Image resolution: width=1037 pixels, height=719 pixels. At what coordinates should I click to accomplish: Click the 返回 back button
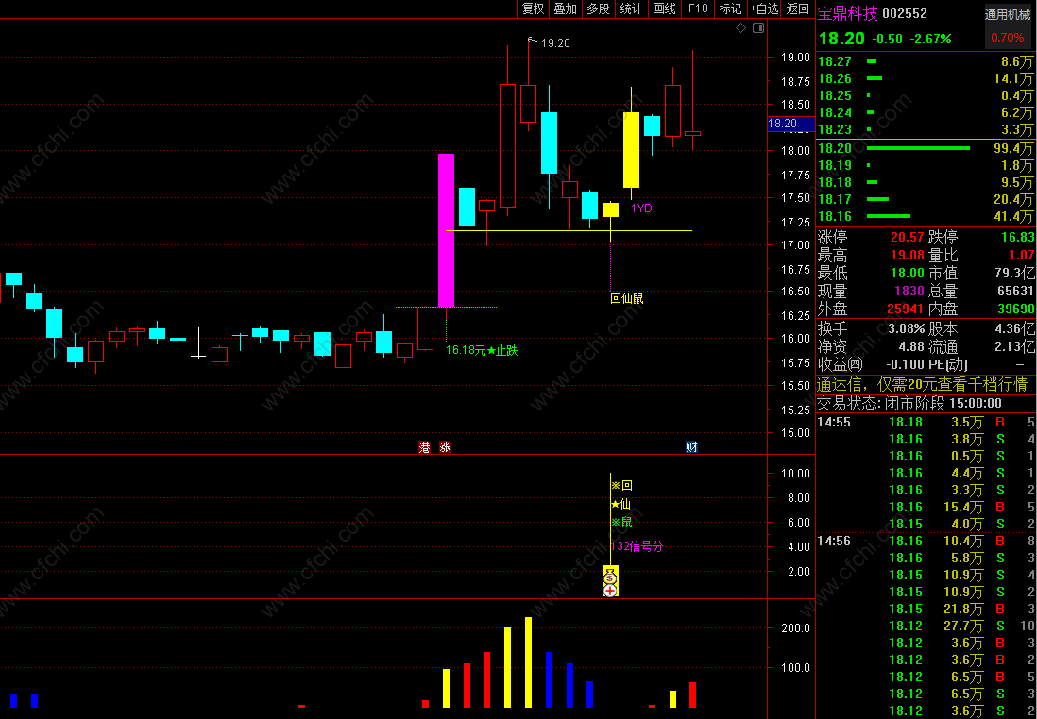[798, 8]
